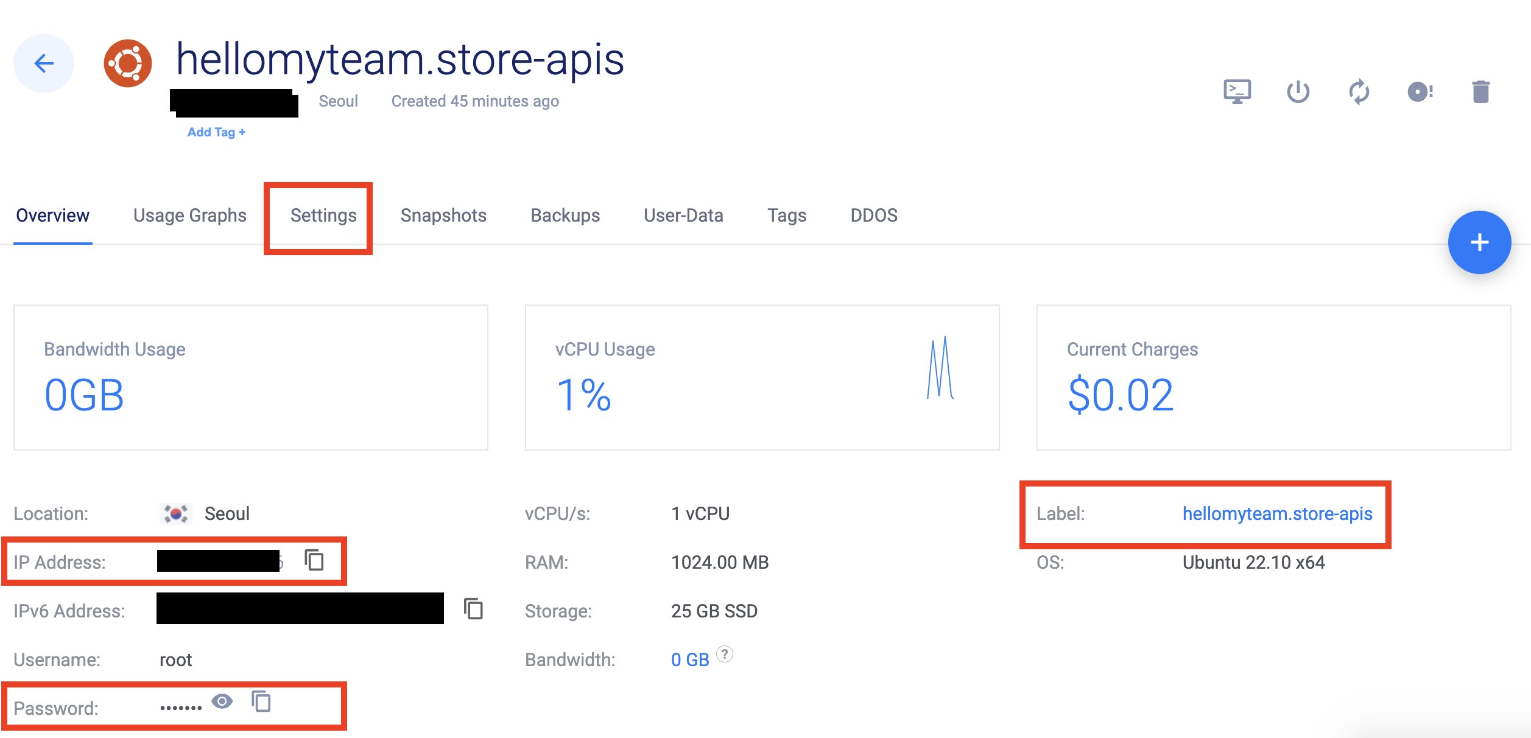Open the Snapshots tab
The image size is (1531, 738).
click(x=443, y=216)
